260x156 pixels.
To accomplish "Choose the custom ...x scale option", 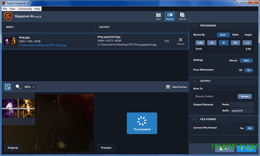I will pyautogui.click(x=247, y=43).
